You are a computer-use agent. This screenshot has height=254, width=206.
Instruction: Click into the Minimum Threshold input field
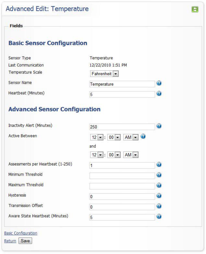(122, 176)
